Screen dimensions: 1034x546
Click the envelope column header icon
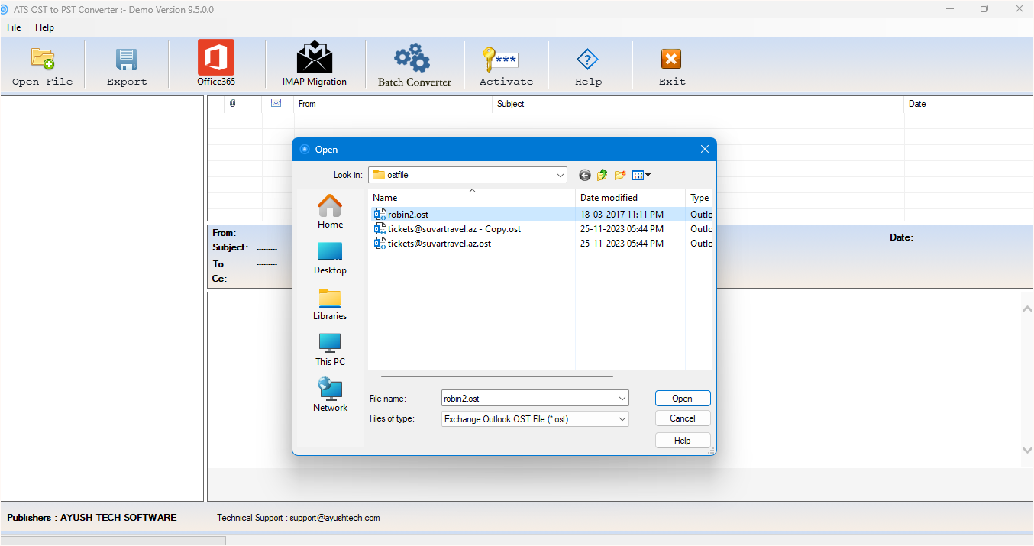point(276,103)
